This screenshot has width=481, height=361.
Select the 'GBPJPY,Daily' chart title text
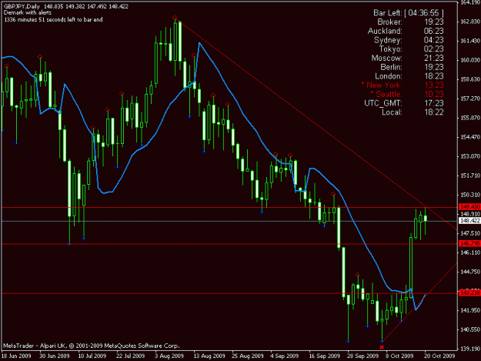click(22, 6)
